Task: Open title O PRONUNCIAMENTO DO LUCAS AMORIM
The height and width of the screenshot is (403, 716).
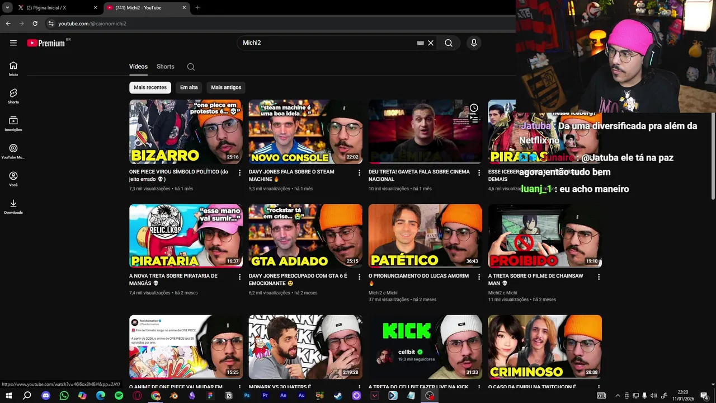Action: [418, 279]
